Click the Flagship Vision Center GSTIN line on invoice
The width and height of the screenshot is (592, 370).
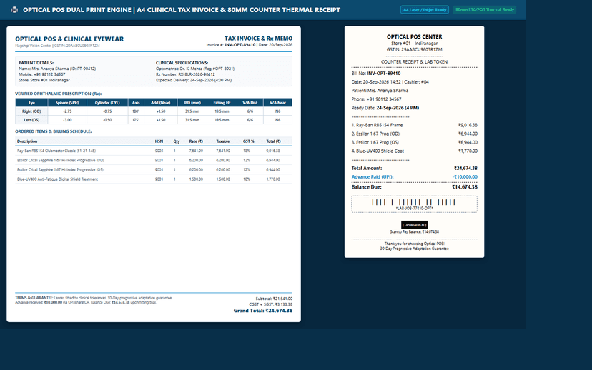(57, 46)
